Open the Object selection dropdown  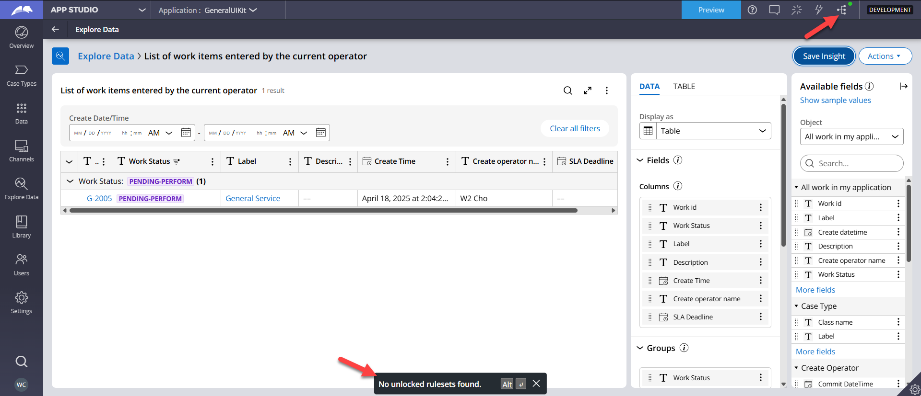[x=851, y=136]
